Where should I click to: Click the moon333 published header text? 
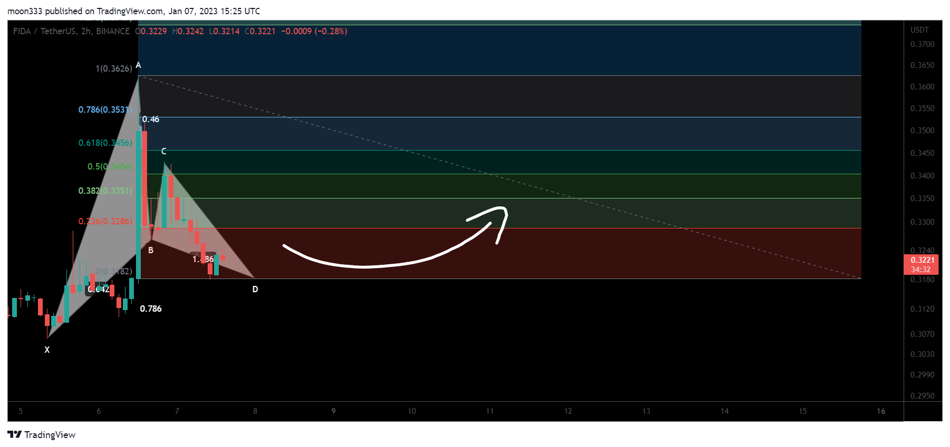(x=134, y=11)
